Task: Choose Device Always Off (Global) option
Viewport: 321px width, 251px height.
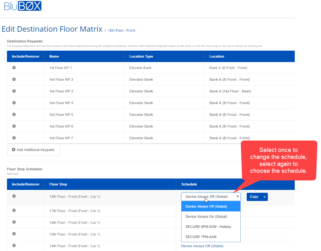Action: (x=211, y=206)
